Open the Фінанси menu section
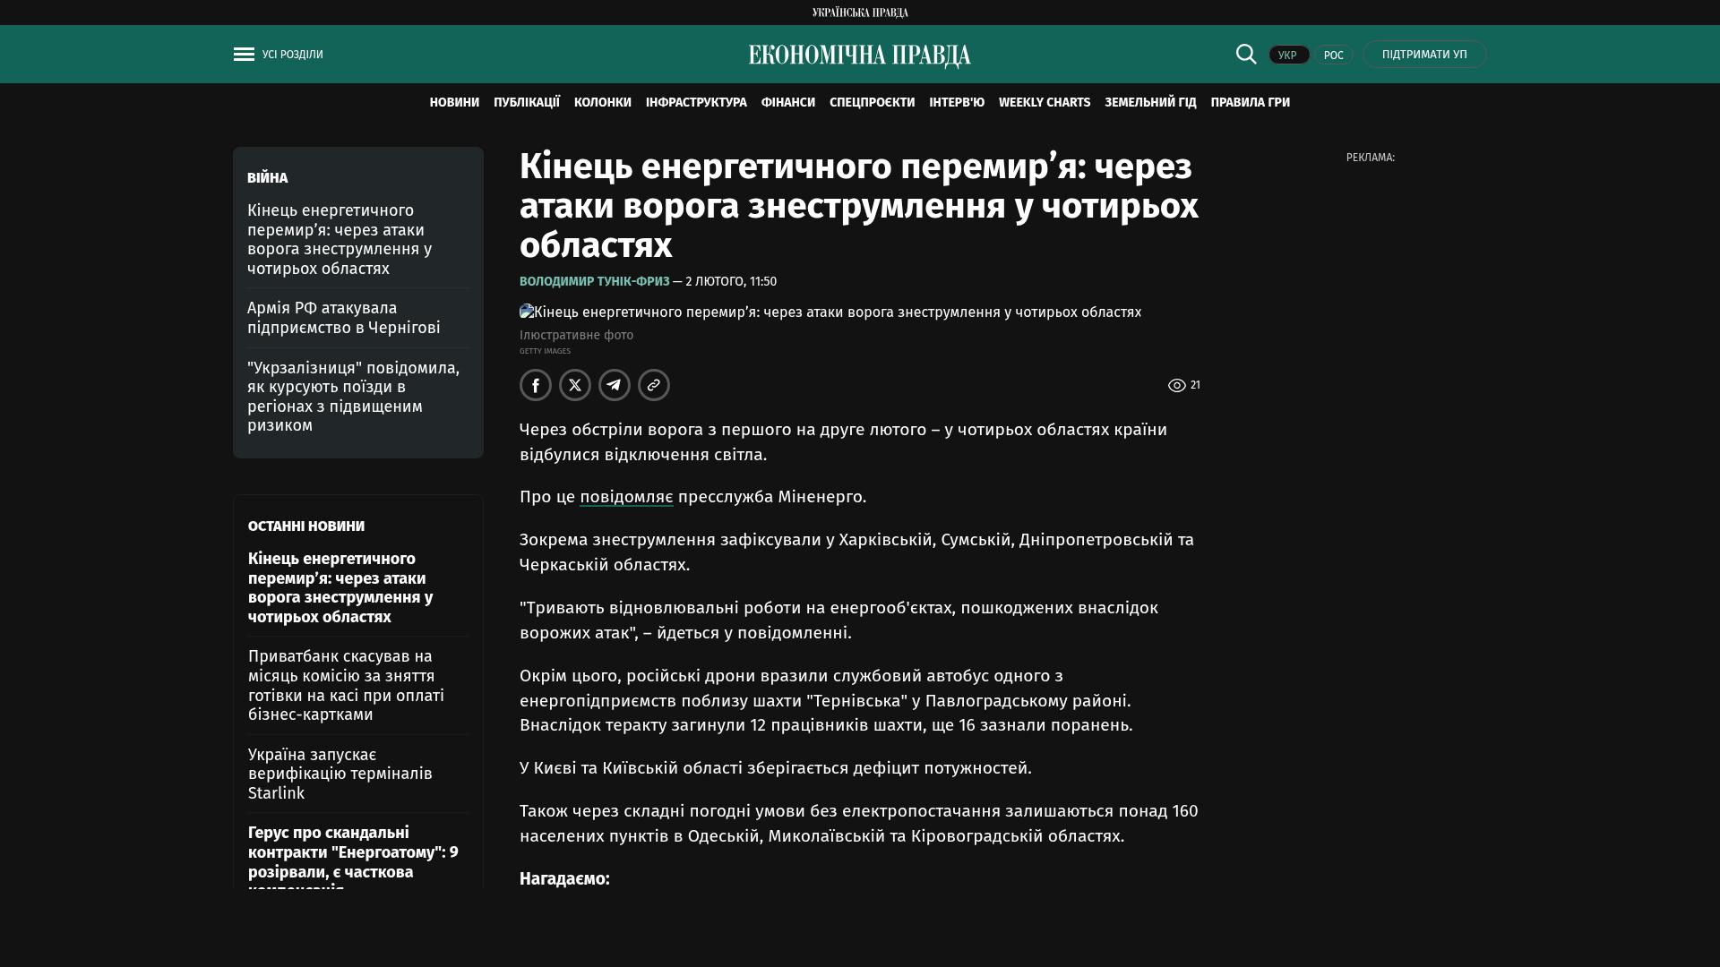Image resolution: width=1720 pixels, height=967 pixels. coord(787,103)
